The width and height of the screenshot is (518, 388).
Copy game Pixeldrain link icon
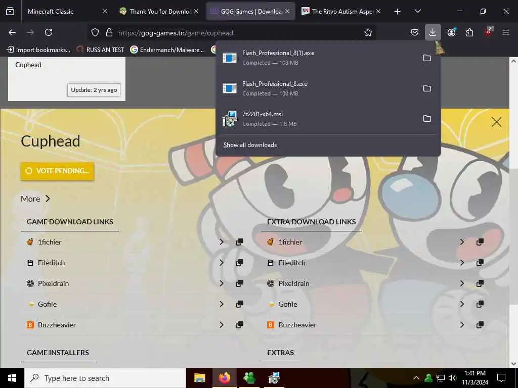[x=239, y=283]
